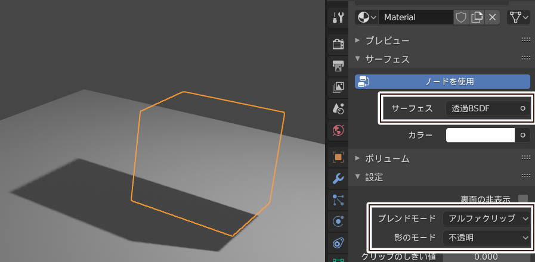Screen dimensions: 535x262
Task: Open the Modifier properties wrench tab
Action: tap(338, 179)
